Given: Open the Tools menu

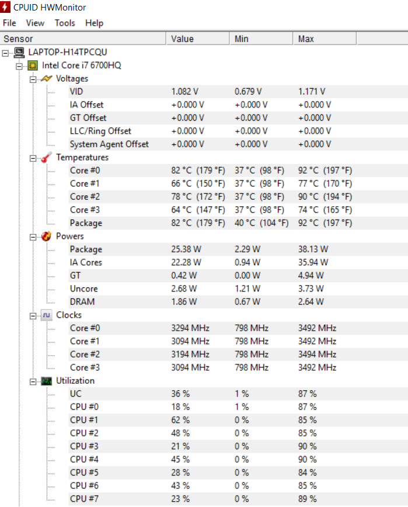Looking at the screenshot, I should 65,23.
